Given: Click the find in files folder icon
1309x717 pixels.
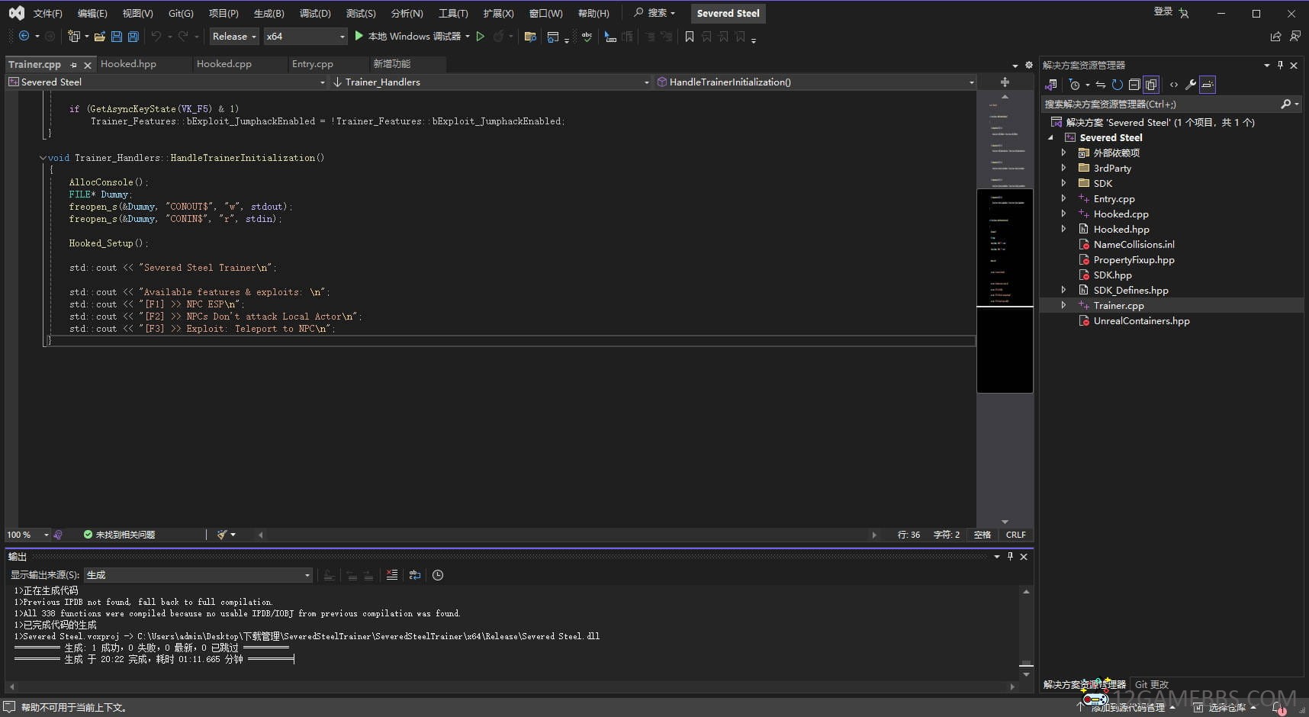Looking at the screenshot, I should tap(530, 36).
